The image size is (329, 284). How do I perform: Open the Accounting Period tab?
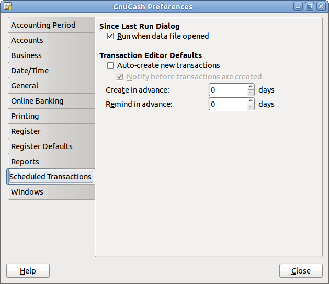click(x=43, y=25)
